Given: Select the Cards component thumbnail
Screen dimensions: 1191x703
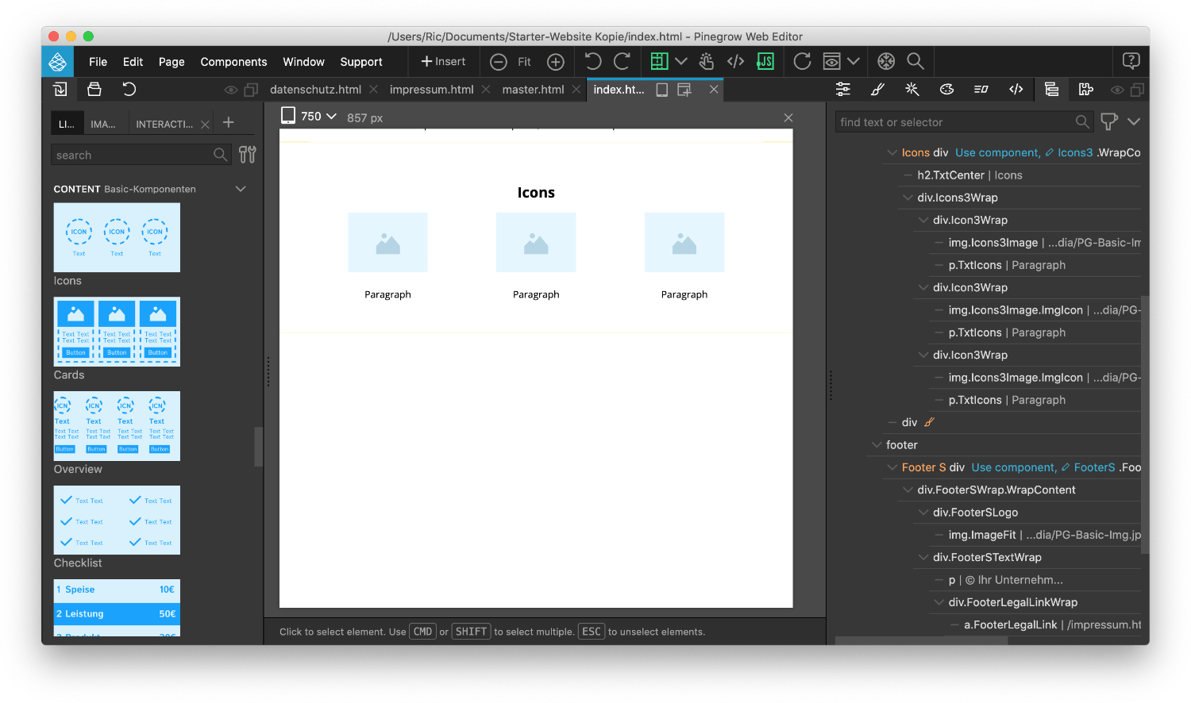Looking at the screenshot, I should pyautogui.click(x=117, y=332).
